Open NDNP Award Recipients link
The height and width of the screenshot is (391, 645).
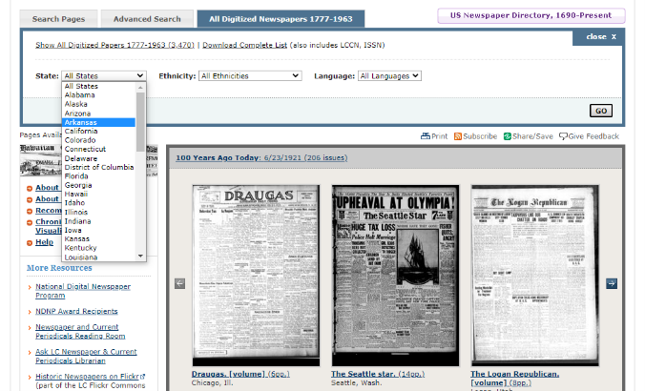76,311
